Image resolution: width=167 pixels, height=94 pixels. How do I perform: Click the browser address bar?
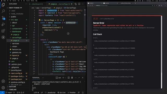tap(122, 5)
